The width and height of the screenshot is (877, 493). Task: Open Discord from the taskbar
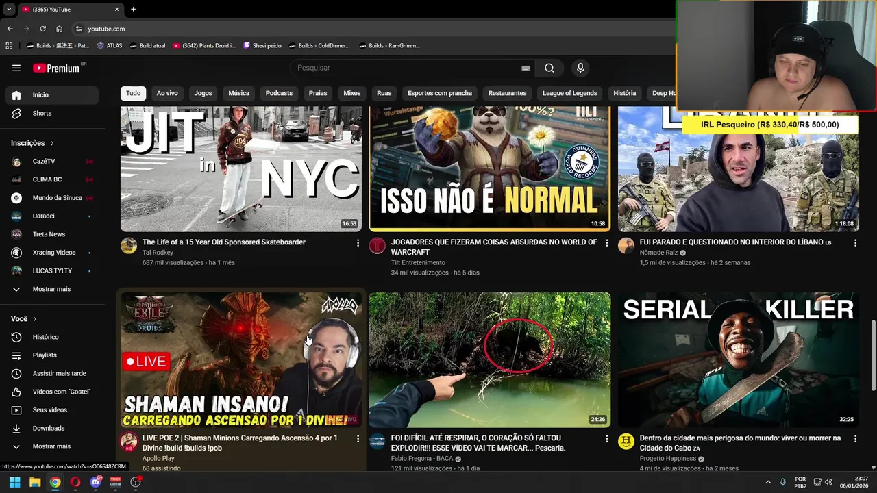[95, 482]
